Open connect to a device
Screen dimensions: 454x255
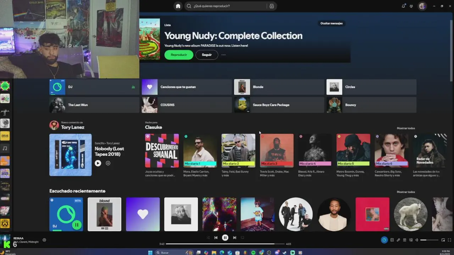pos(411,240)
